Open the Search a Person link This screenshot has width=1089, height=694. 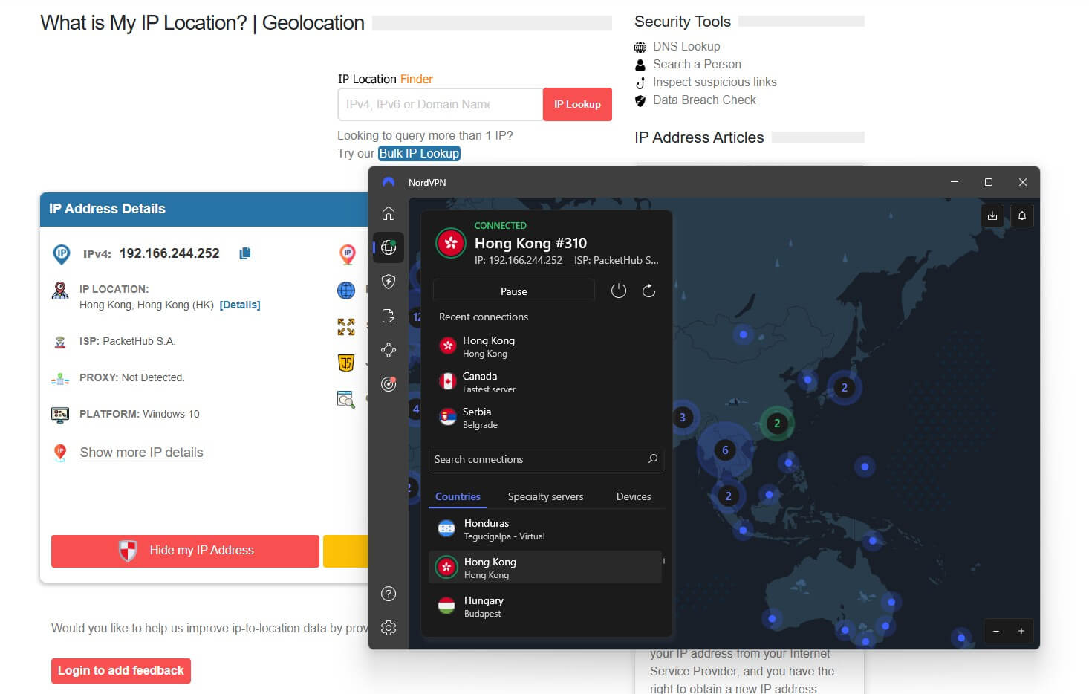point(697,64)
